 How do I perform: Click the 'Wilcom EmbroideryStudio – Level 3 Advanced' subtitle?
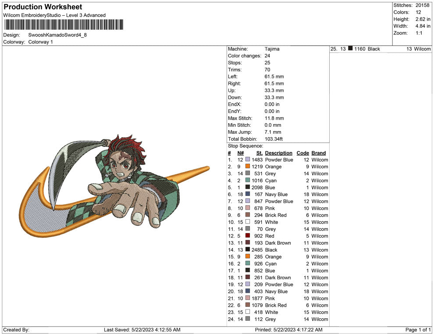click(x=54, y=15)
